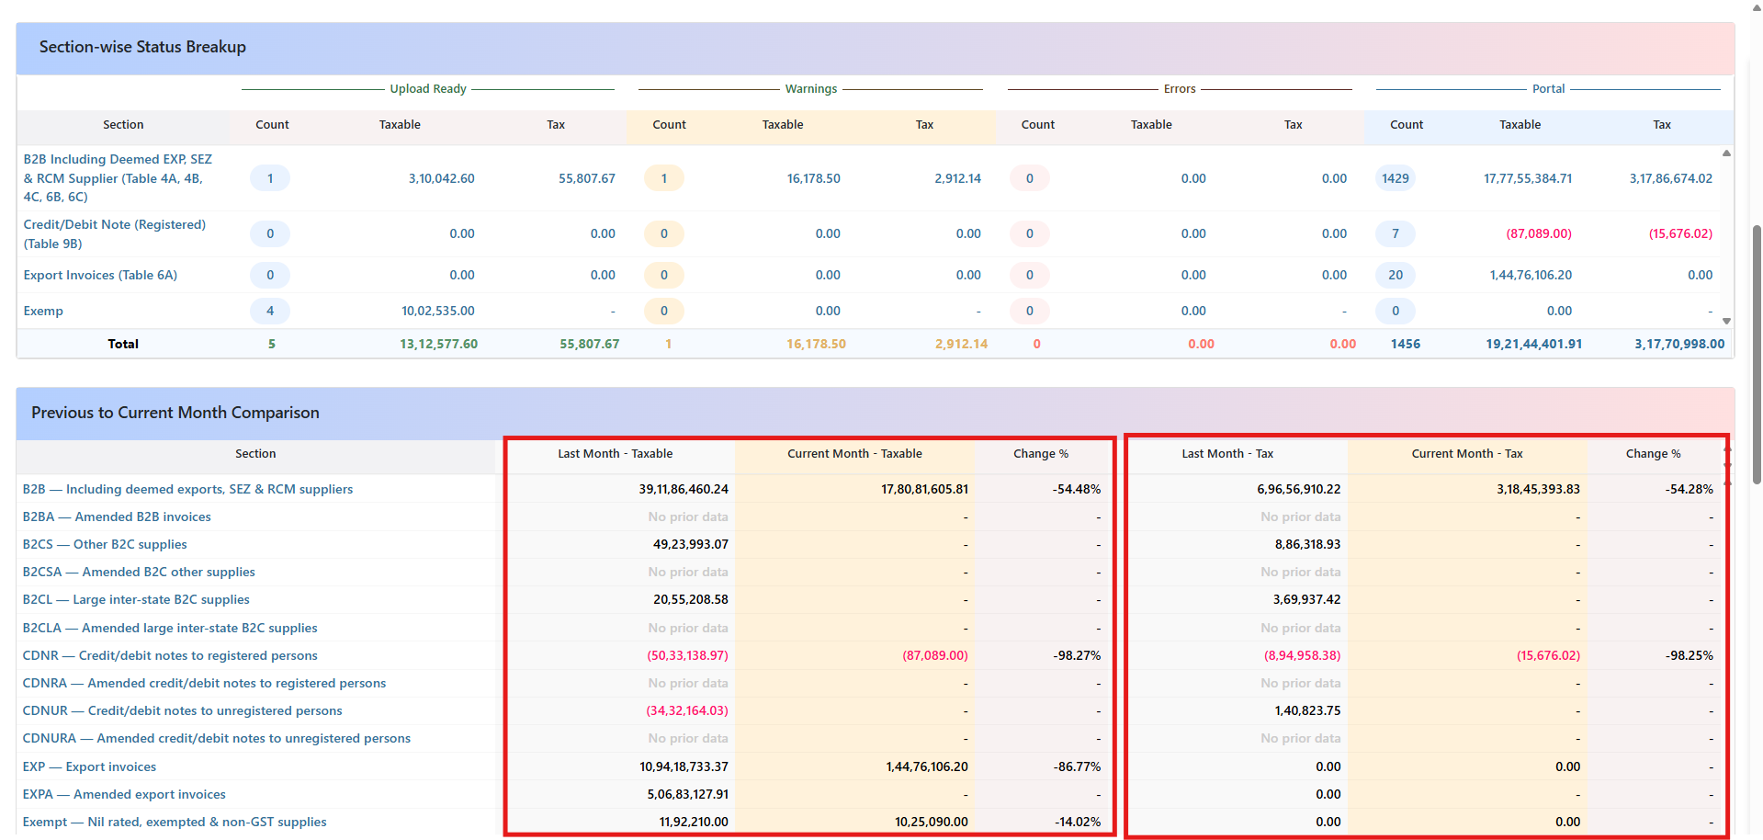Viewport: 1763px width, 840px height.
Task: Click Portal count badge showing 20
Action: 1395,275
